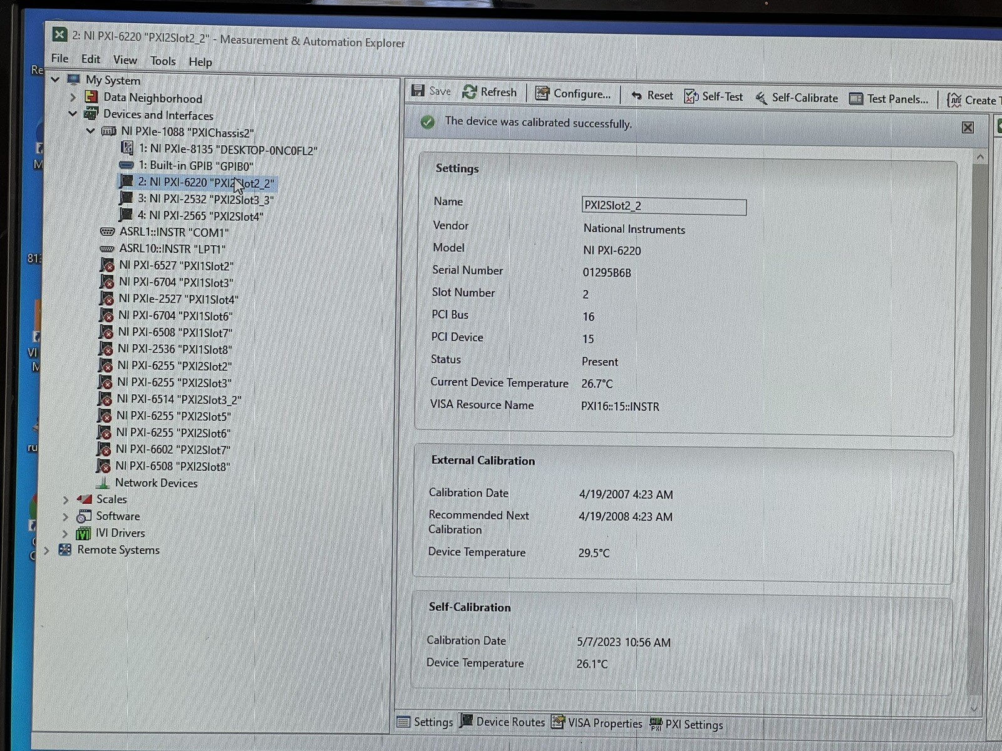This screenshot has width=1002, height=751.
Task: Click the Software icon
Action: click(84, 516)
